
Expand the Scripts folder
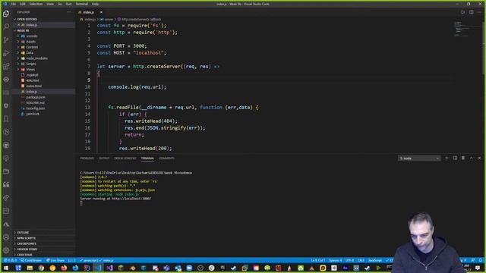[30, 64]
